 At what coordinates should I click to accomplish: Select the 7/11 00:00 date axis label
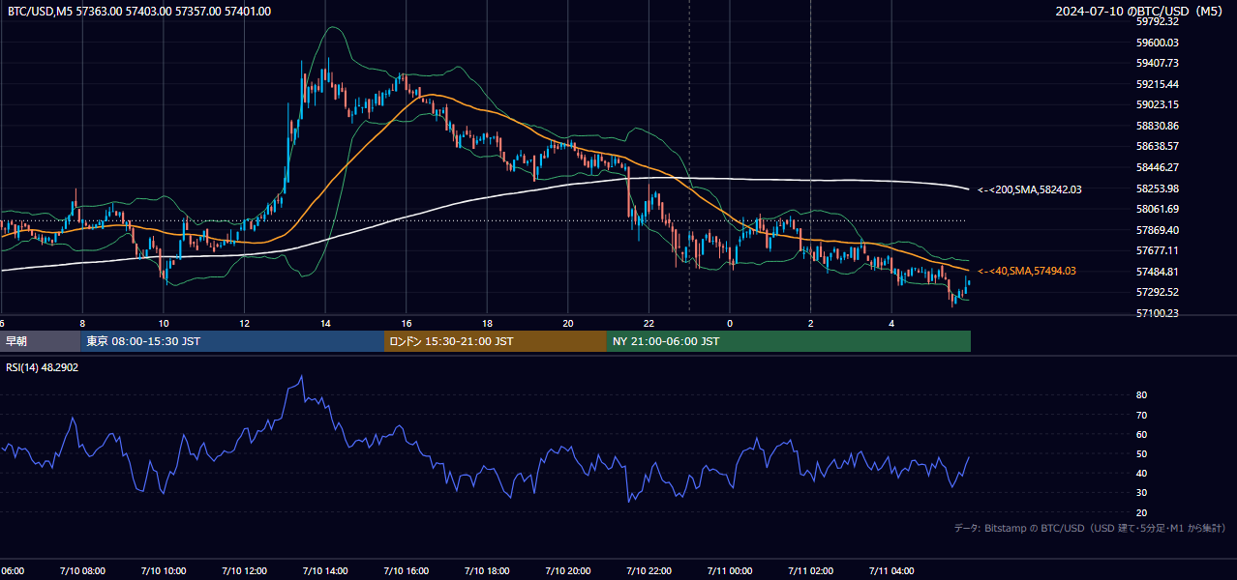point(730,570)
